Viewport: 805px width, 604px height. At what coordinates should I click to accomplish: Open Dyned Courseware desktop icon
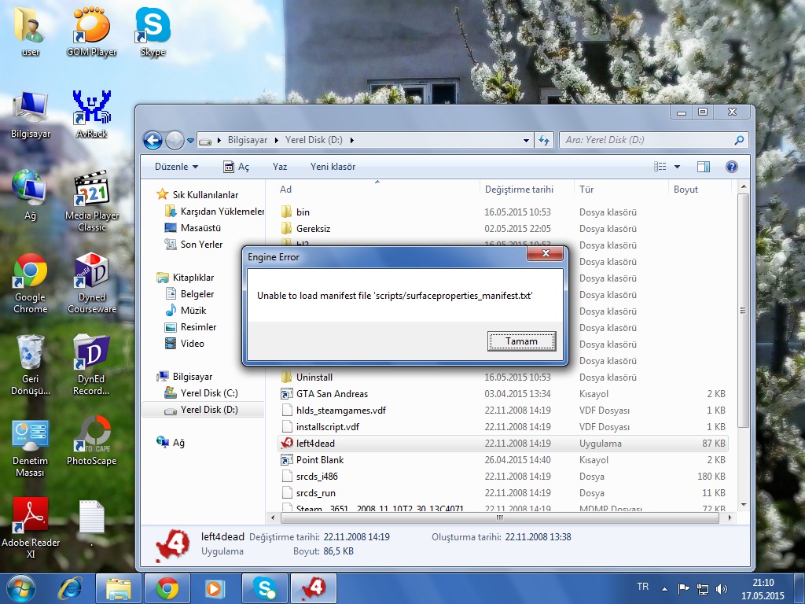pyautogui.click(x=91, y=283)
